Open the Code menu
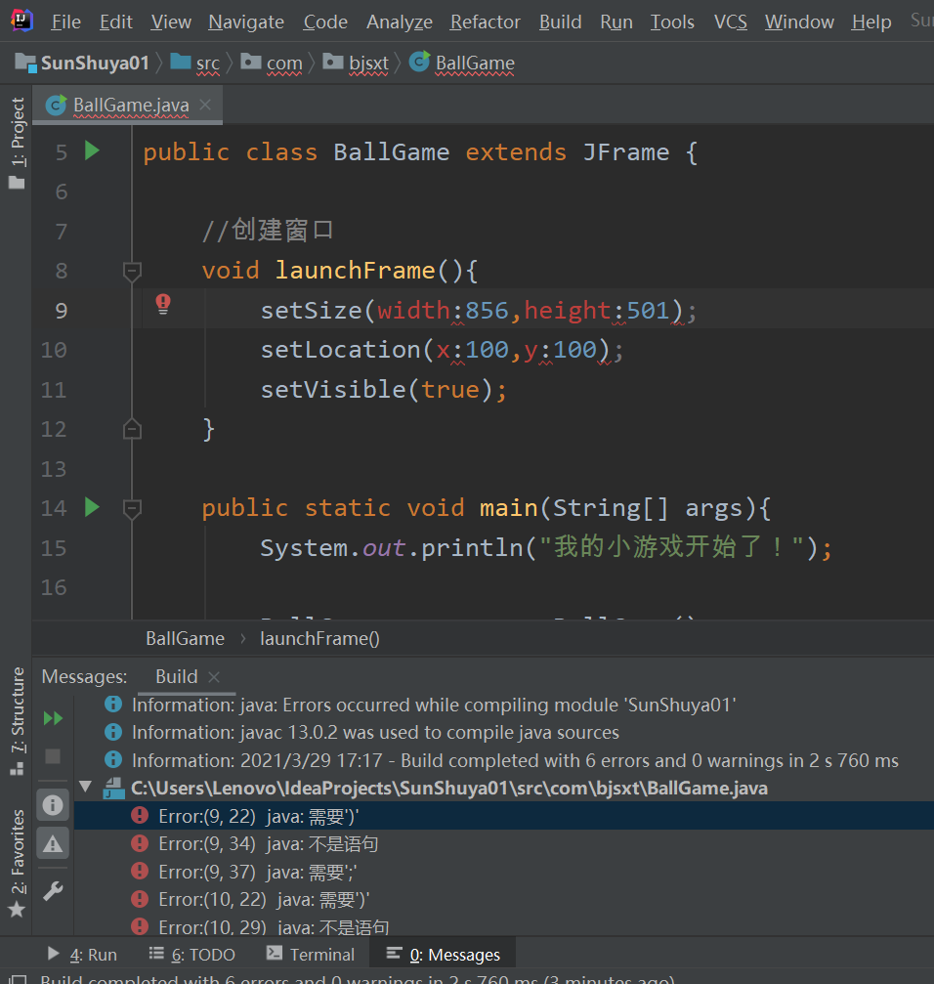The height and width of the screenshot is (984, 934). pos(325,21)
